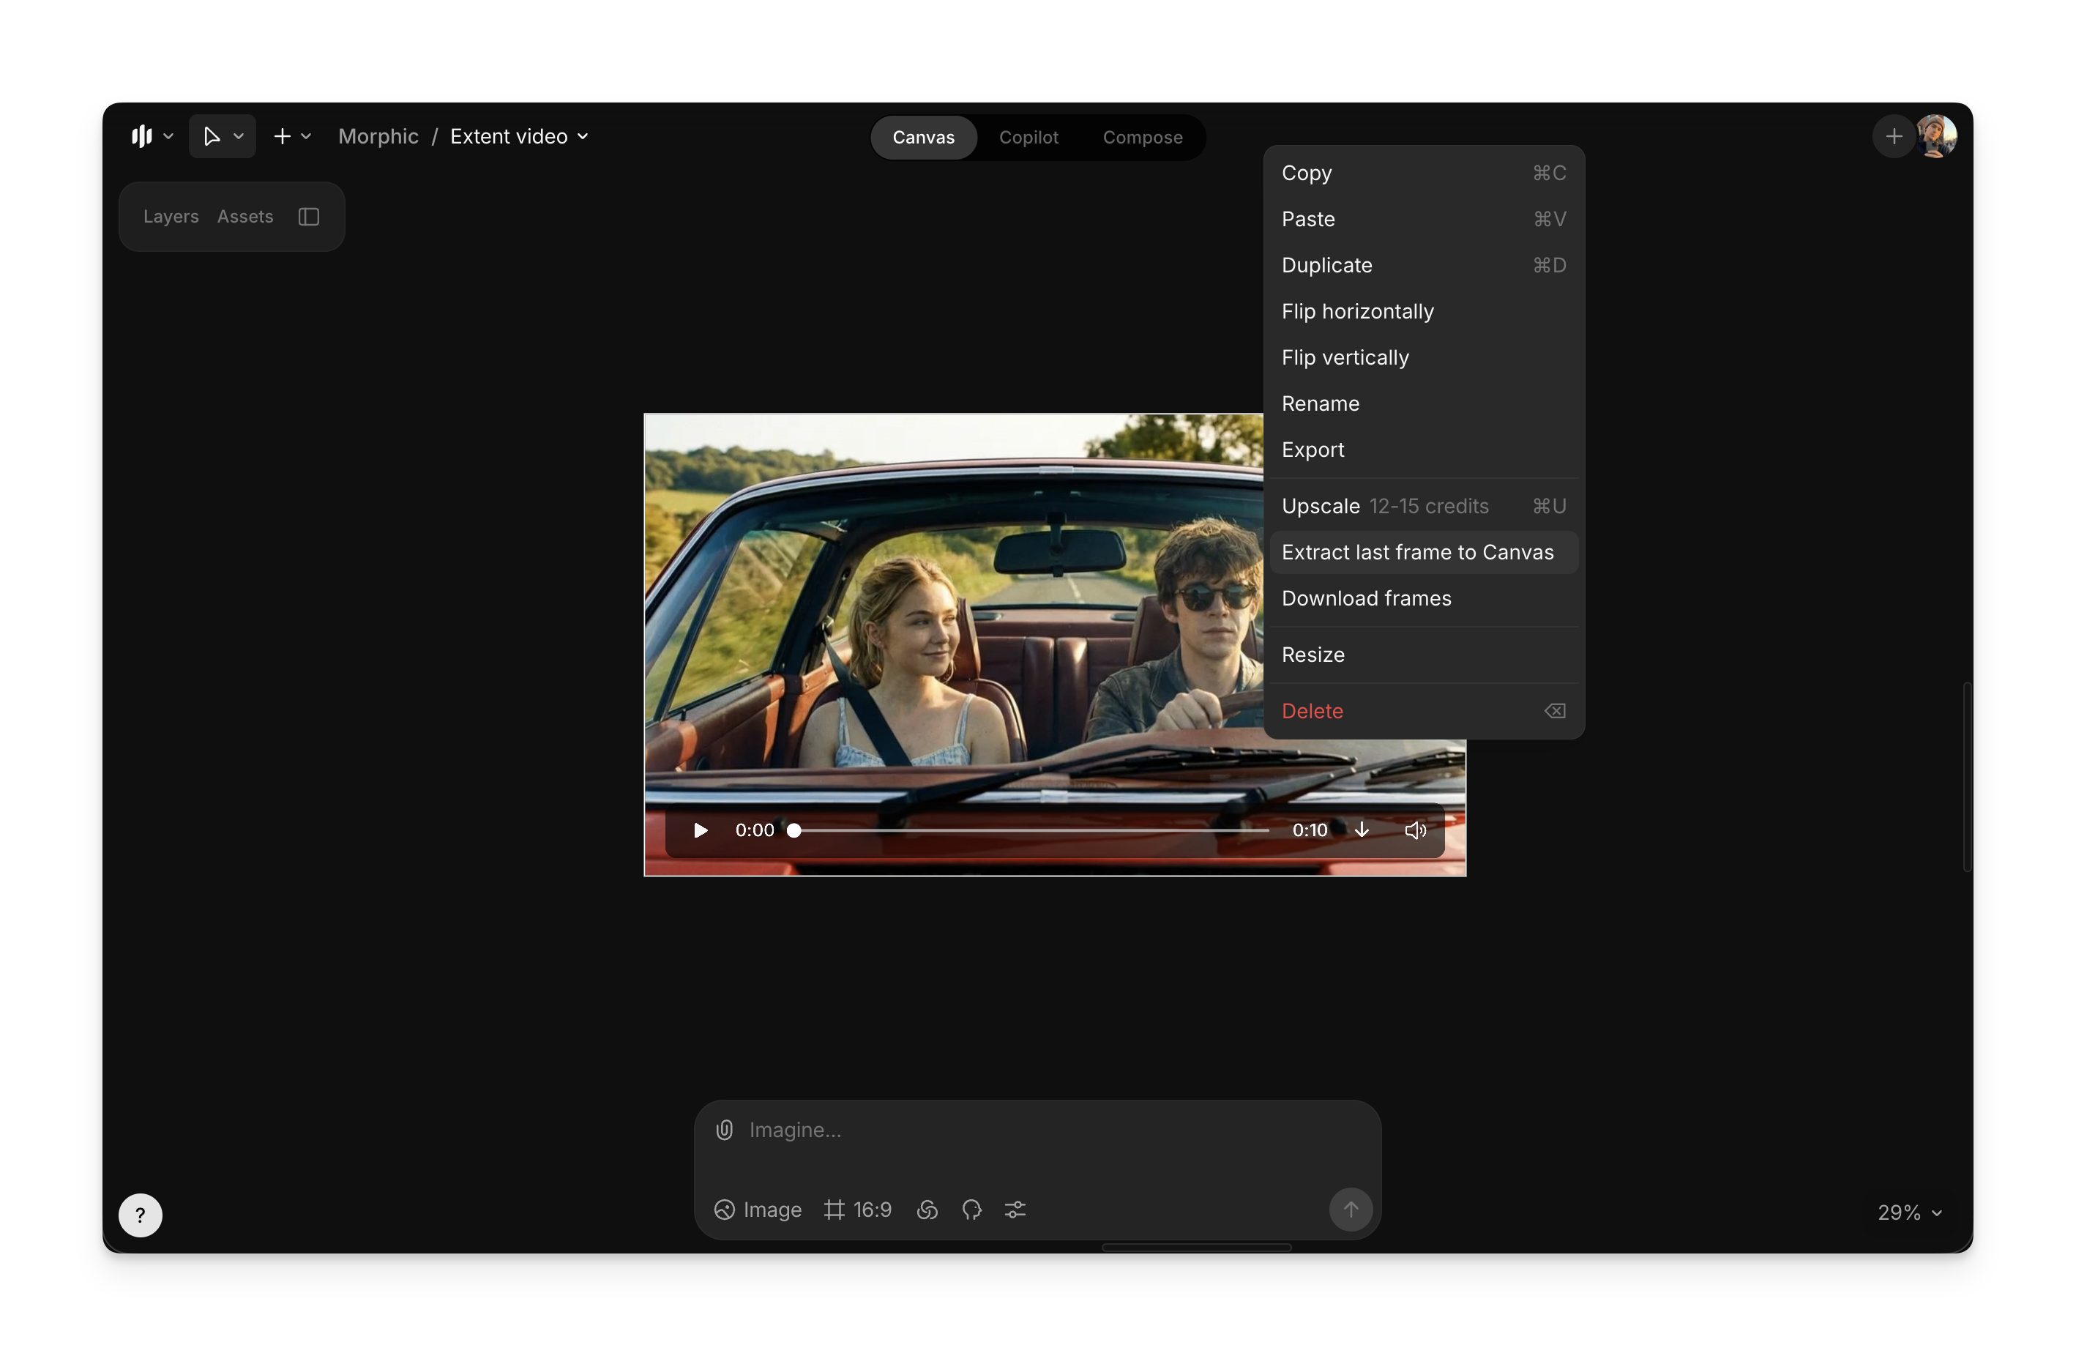2076x1356 pixels.
Task: Download the video using the arrow icon
Action: [1362, 830]
